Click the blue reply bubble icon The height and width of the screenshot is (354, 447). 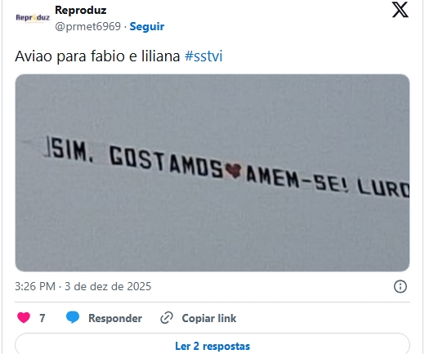pos(73,317)
